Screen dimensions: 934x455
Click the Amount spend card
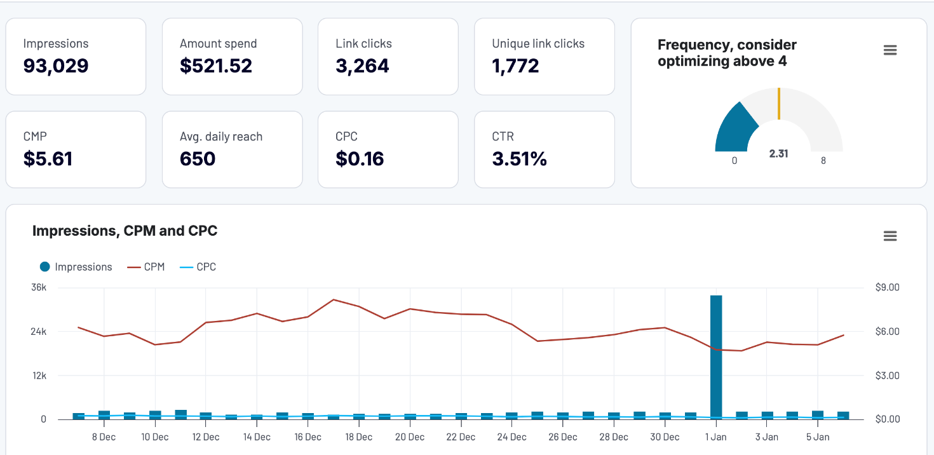coord(232,57)
